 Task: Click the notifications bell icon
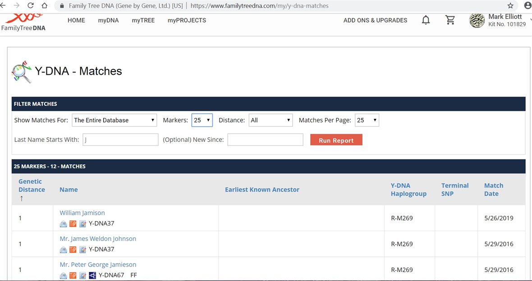coord(426,20)
